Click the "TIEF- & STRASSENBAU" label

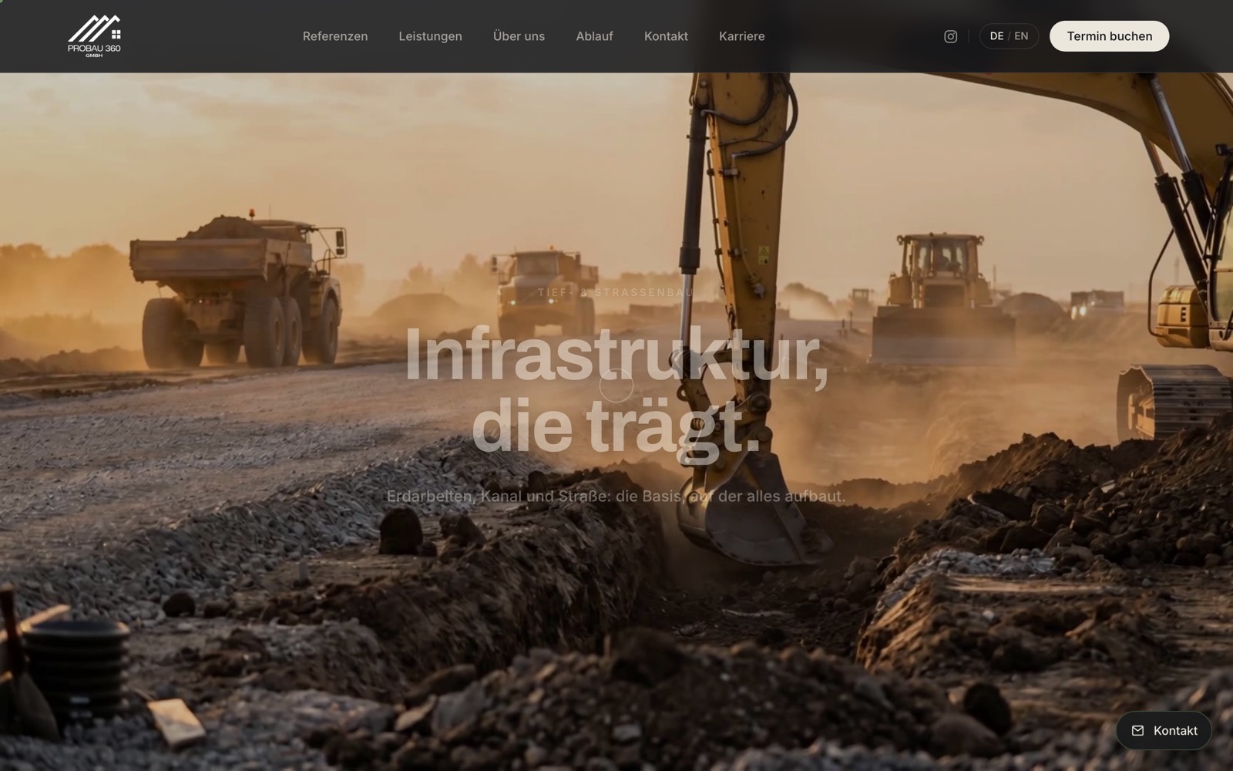[616, 292]
